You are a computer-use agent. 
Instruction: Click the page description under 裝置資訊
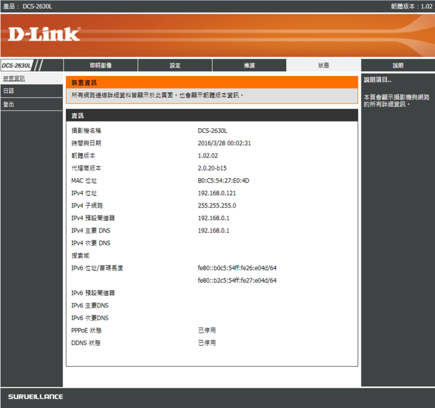pos(157,95)
